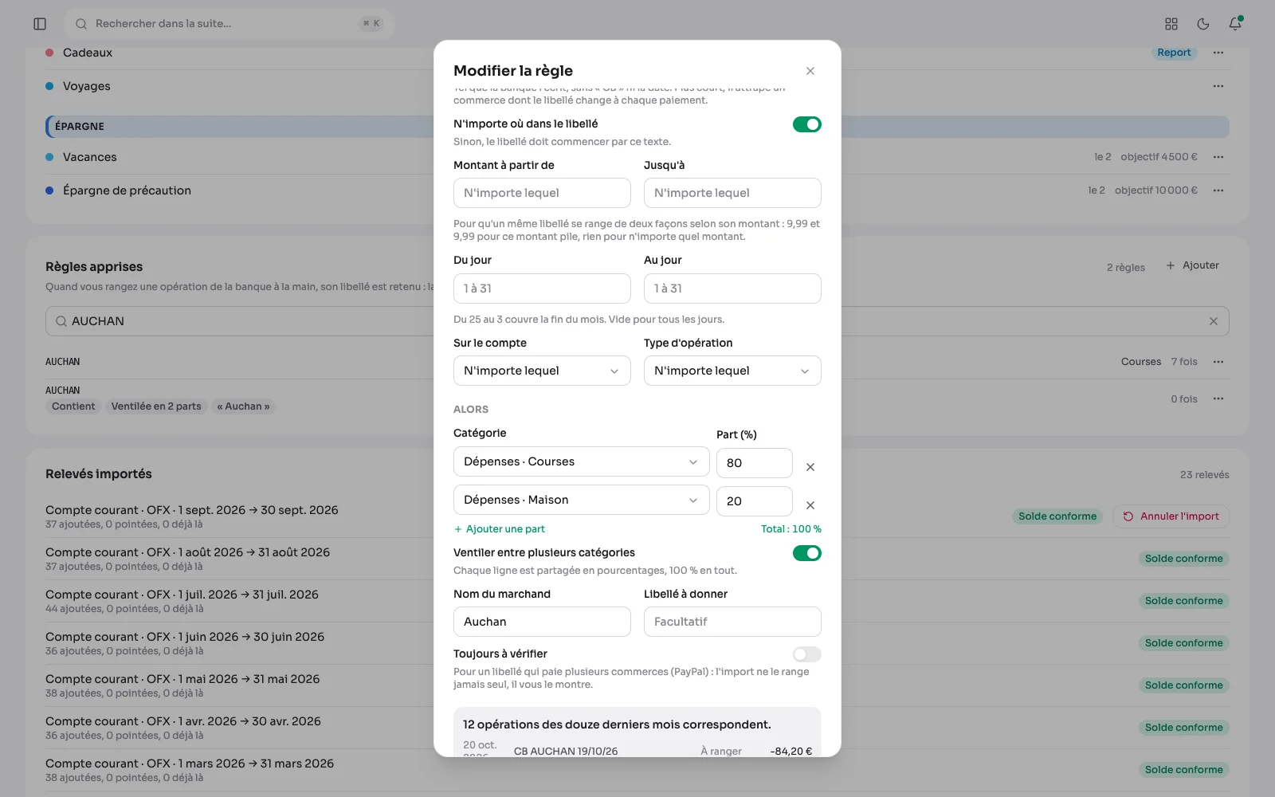Edit Nom du marchand field Auchan
The image size is (1275, 797).
click(x=542, y=622)
